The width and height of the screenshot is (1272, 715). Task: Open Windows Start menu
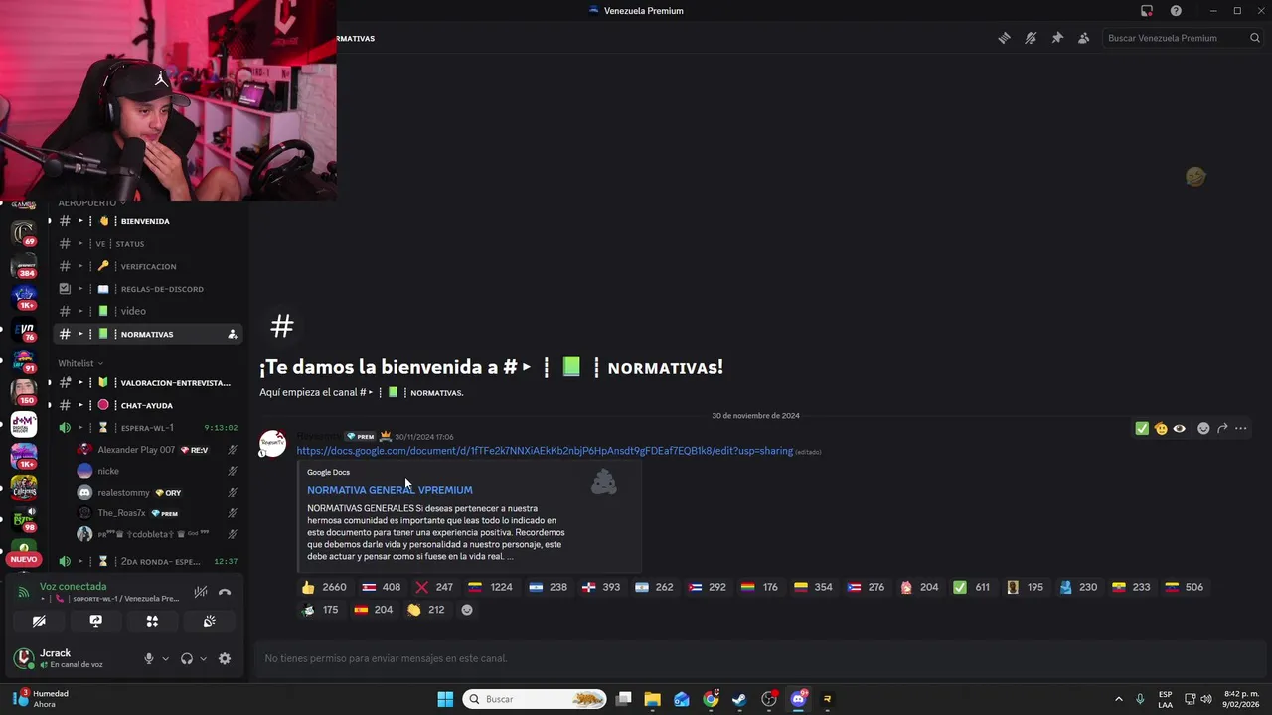[x=445, y=699]
